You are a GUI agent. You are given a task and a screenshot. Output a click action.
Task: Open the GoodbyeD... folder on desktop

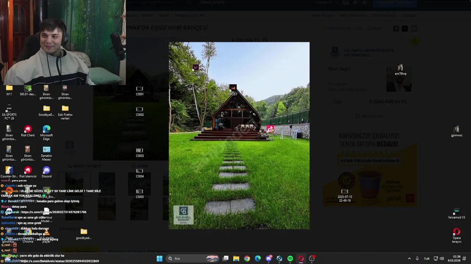46,111
